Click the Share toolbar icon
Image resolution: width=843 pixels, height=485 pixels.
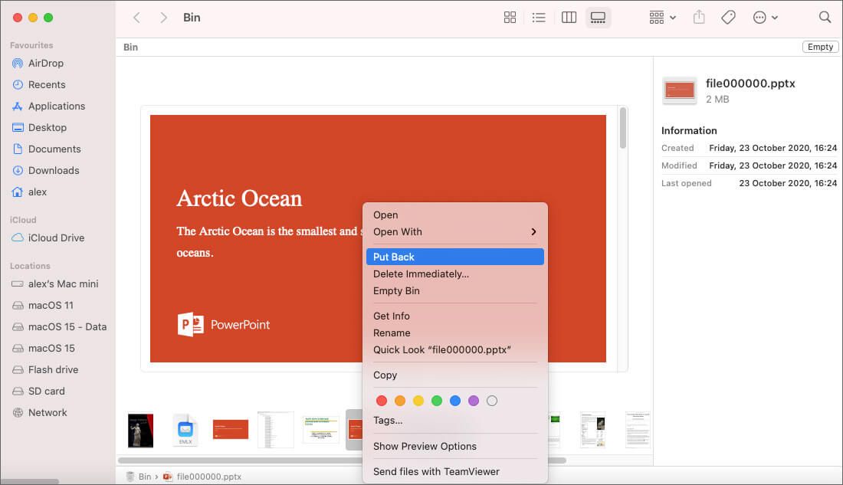[x=698, y=18]
